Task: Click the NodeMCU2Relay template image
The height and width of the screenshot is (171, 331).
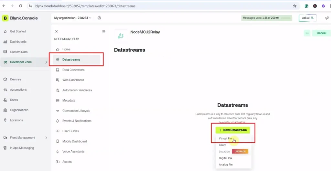Action: point(121,36)
